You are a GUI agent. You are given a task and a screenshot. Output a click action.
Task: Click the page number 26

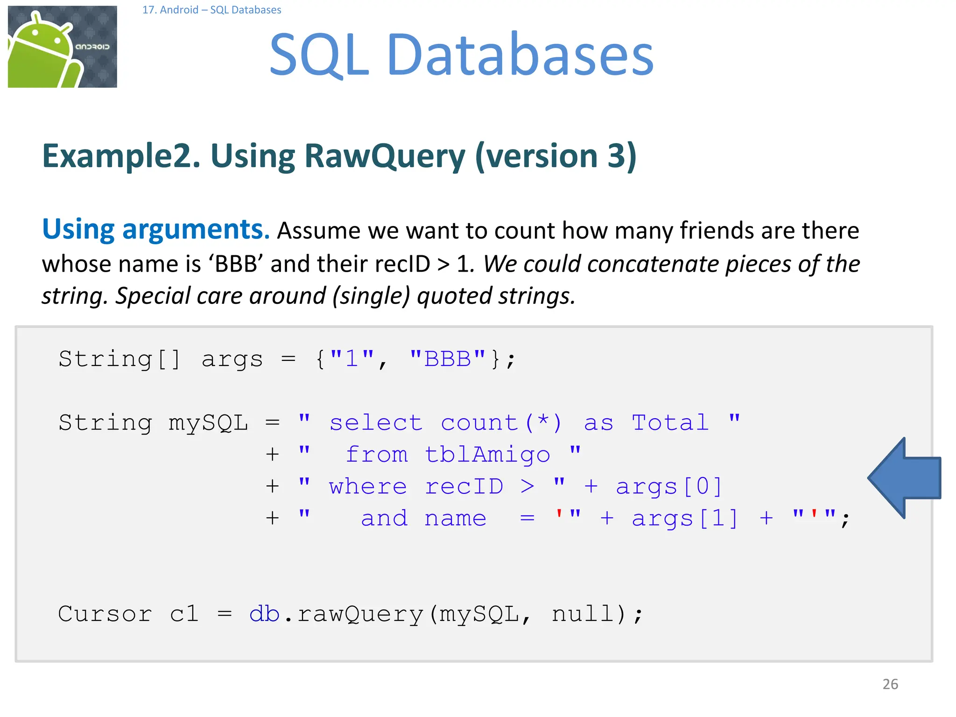[890, 684]
